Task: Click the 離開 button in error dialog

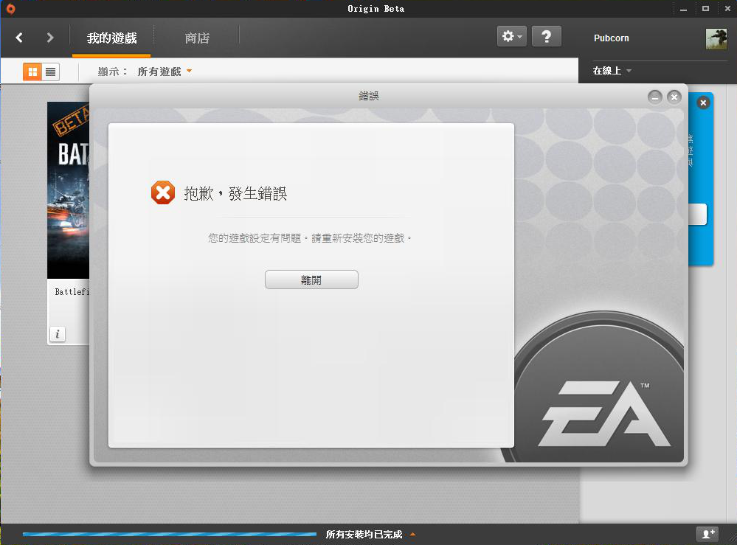Action: coord(311,280)
